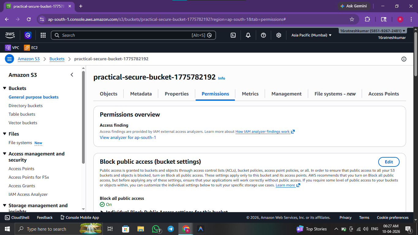418x235 pixels.
Task: Open the Learn more link
Action: (288, 185)
